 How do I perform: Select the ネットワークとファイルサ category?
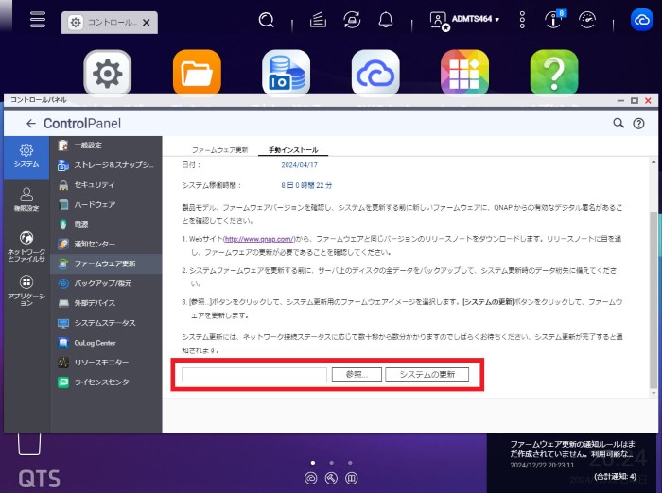click(x=26, y=246)
